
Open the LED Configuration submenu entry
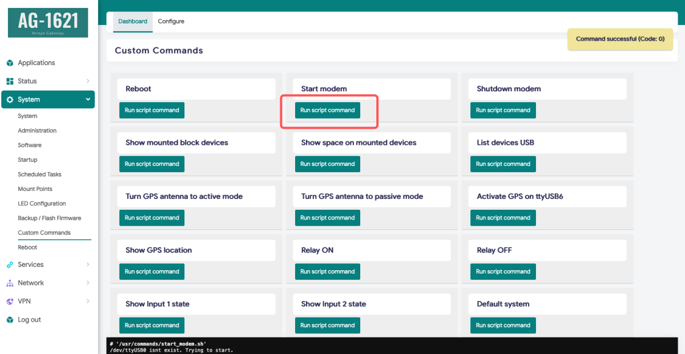(x=42, y=204)
